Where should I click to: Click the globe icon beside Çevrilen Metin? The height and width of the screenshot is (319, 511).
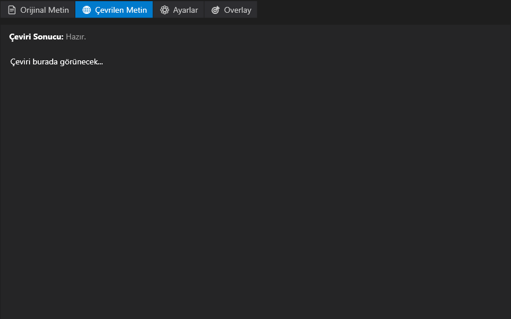[x=86, y=10]
